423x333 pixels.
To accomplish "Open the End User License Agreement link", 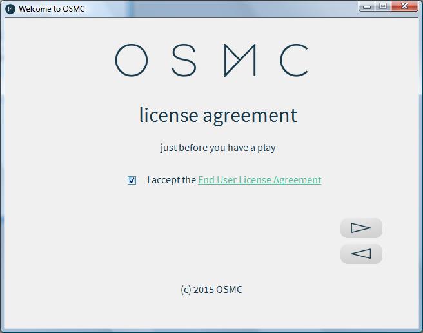I will (x=259, y=180).
